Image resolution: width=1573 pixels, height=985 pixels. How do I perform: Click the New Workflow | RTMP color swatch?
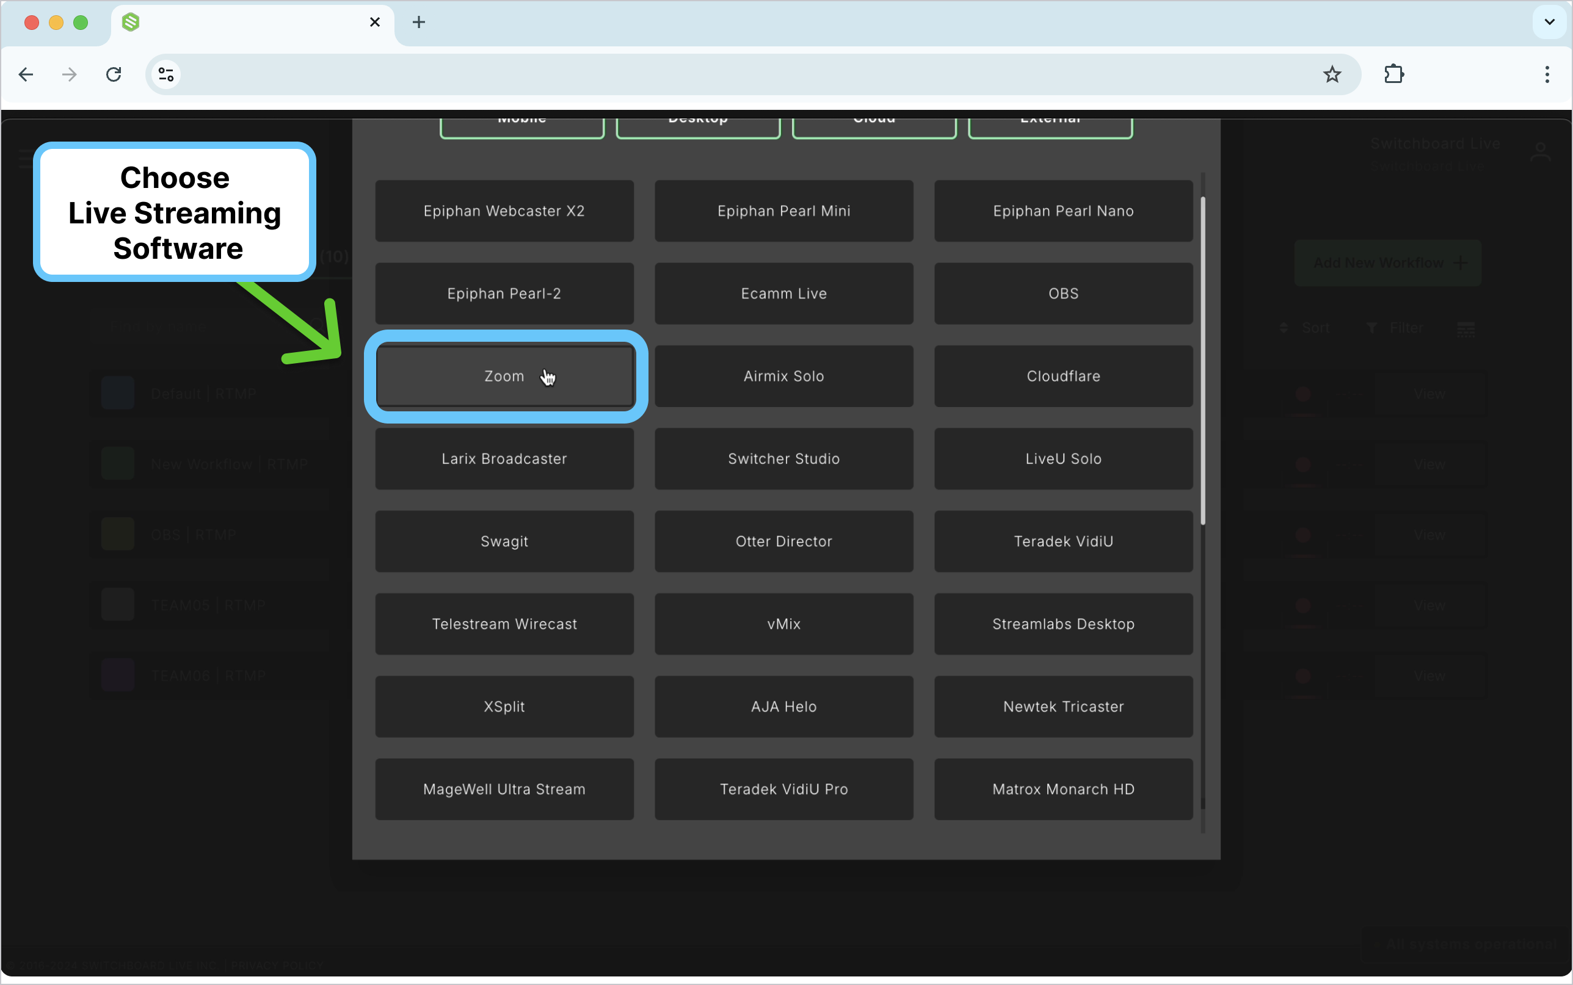coord(118,464)
